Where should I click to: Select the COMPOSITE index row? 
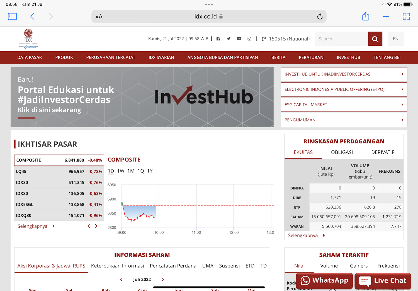[x=59, y=160]
